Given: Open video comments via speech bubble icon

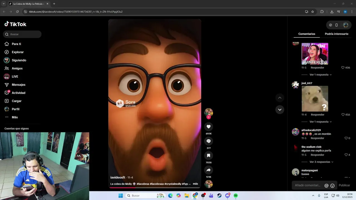Looking at the screenshot, I should coord(209,141).
